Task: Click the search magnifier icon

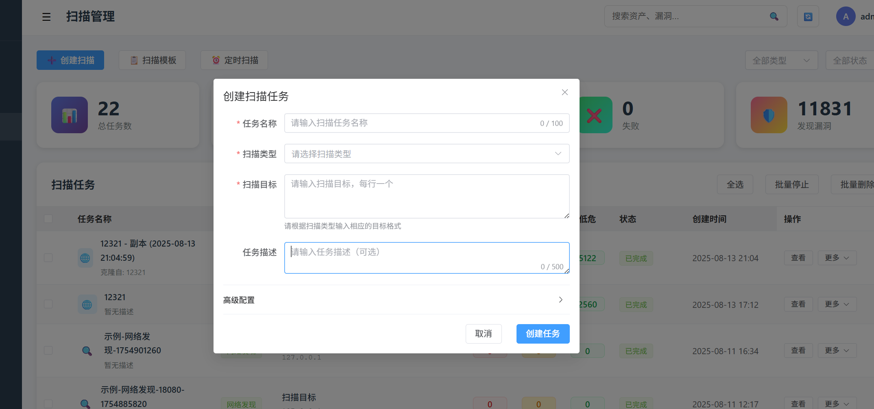Action: coord(774,16)
